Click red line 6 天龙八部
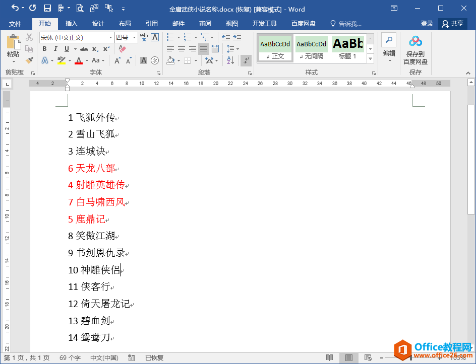This screenshot has width=476, height=364. (92, 168)
